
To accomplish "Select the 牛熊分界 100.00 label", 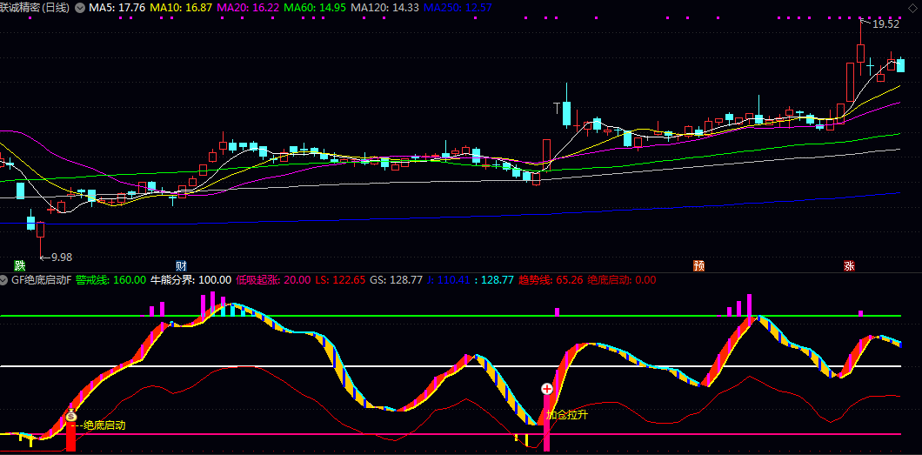I will 190,280.
